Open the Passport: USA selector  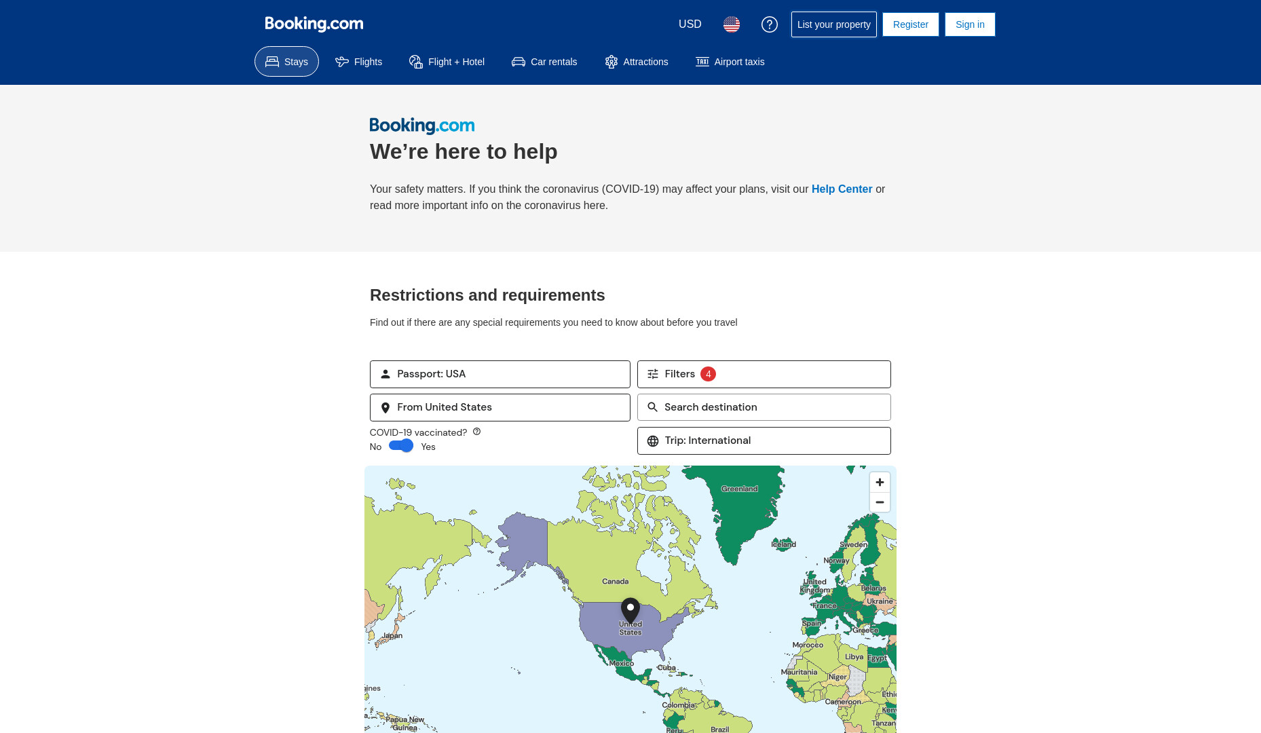pos(500,374)
